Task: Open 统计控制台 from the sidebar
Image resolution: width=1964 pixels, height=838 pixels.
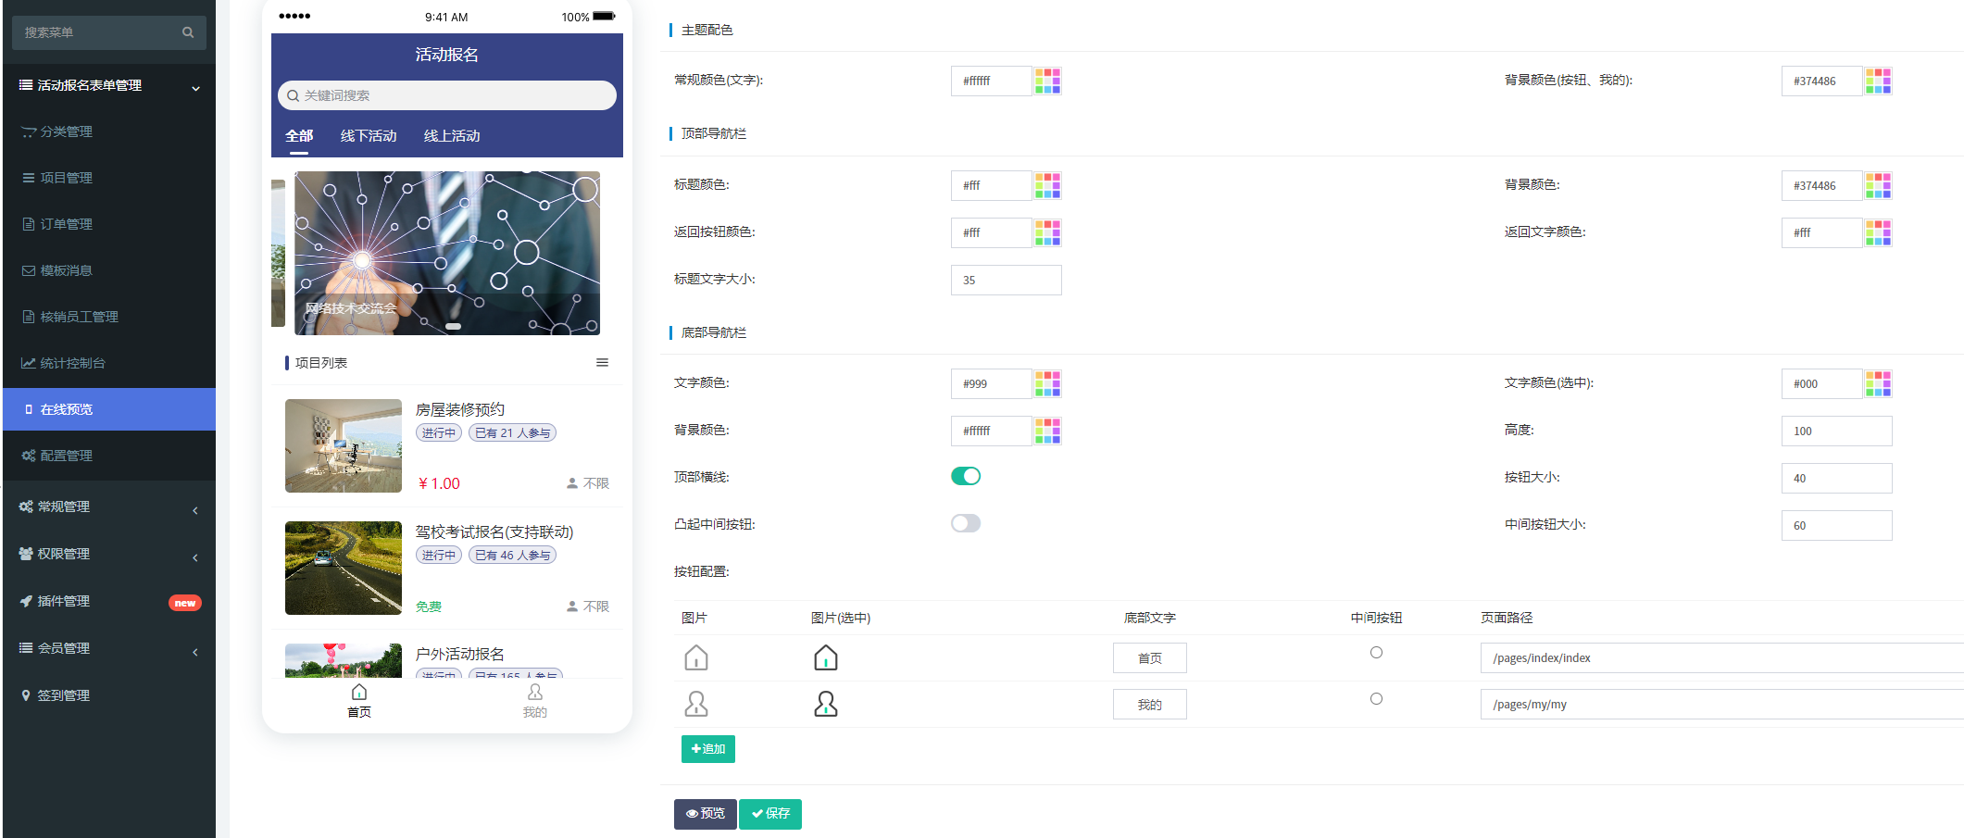Action: point(72,363)
